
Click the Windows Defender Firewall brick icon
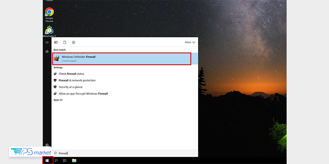tap(56, 58)
